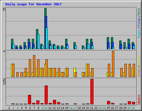Image resolution: width=142 pixels, height=111 pixels.
Task: Select the tall green Hits bar for day 10
Action: point(45,12)
